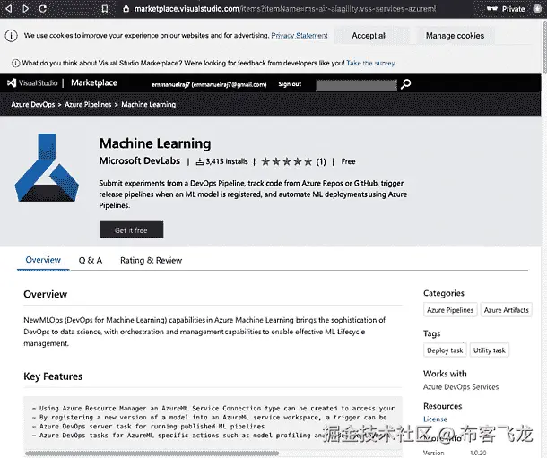Click the Utility task tag
Image resolution: width=547 pixels, height=458 pixels.
click(489, 350)
